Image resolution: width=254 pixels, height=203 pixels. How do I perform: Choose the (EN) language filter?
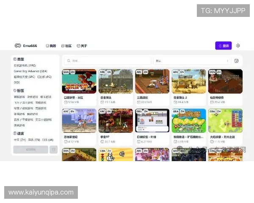tap(34, 140)
